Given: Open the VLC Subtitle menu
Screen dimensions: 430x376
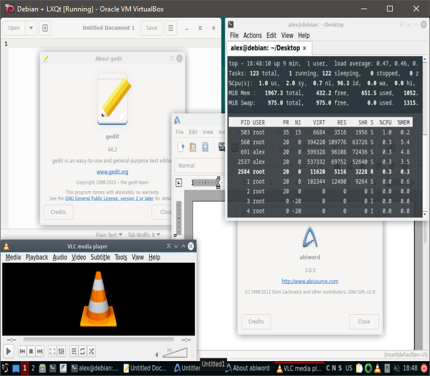Looking at the screenshot, I should click(100, 257).
